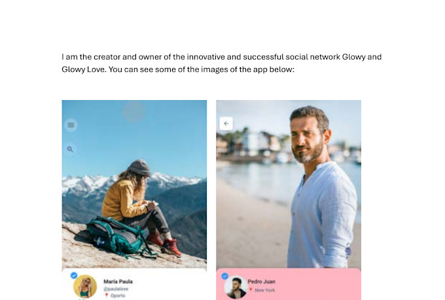
Task: Click the blue verified badge by Maria Paula
Action: coord(74,275)
